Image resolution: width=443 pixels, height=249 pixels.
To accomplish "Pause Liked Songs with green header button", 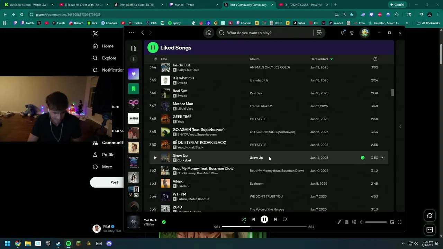I will click(x=153, y=48).
